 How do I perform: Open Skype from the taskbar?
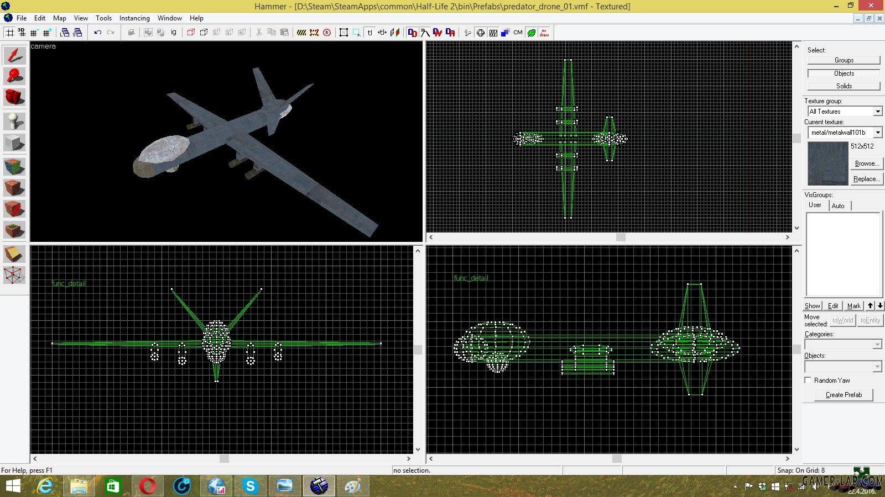click(251, 486)
